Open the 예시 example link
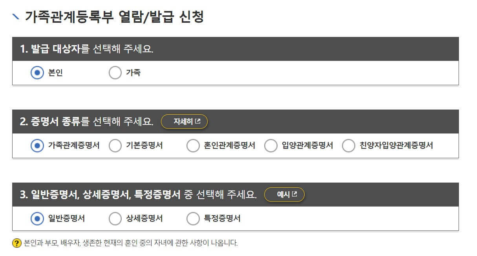Screen dimensions: 477x256 (x=284, y=194)
